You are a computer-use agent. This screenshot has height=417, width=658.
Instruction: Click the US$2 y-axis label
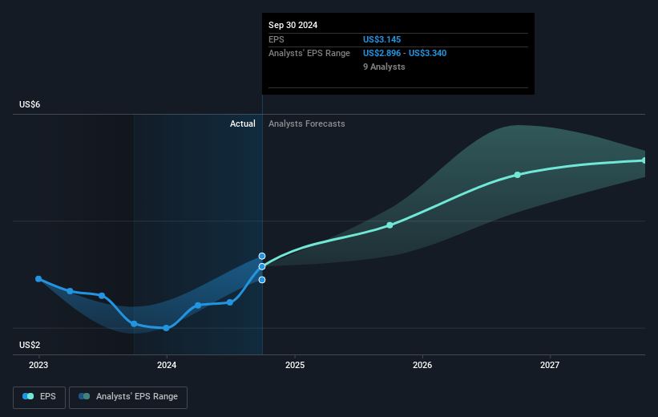click(x=30, y=345)
